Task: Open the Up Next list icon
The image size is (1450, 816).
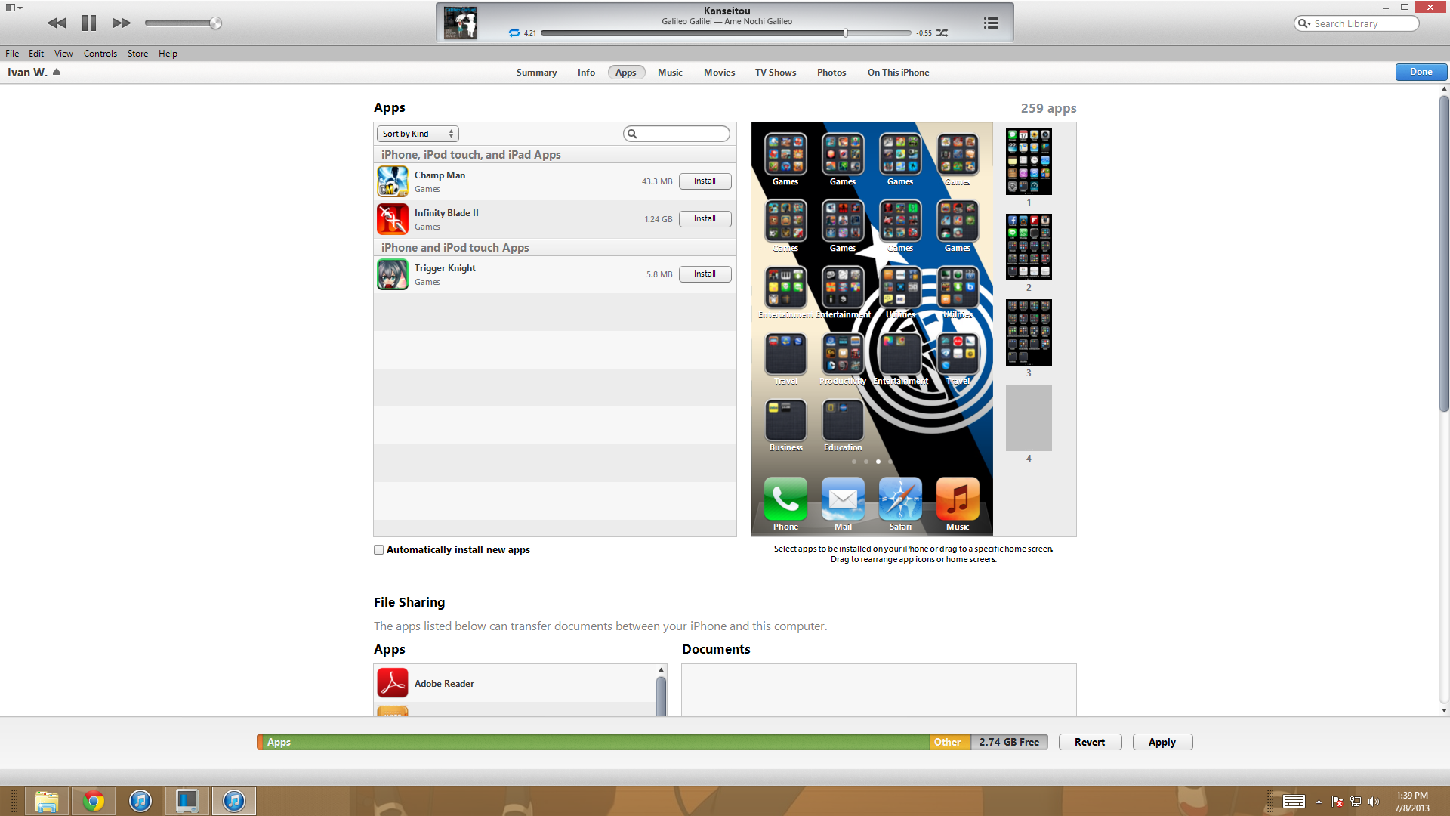Action: point(991,23)
